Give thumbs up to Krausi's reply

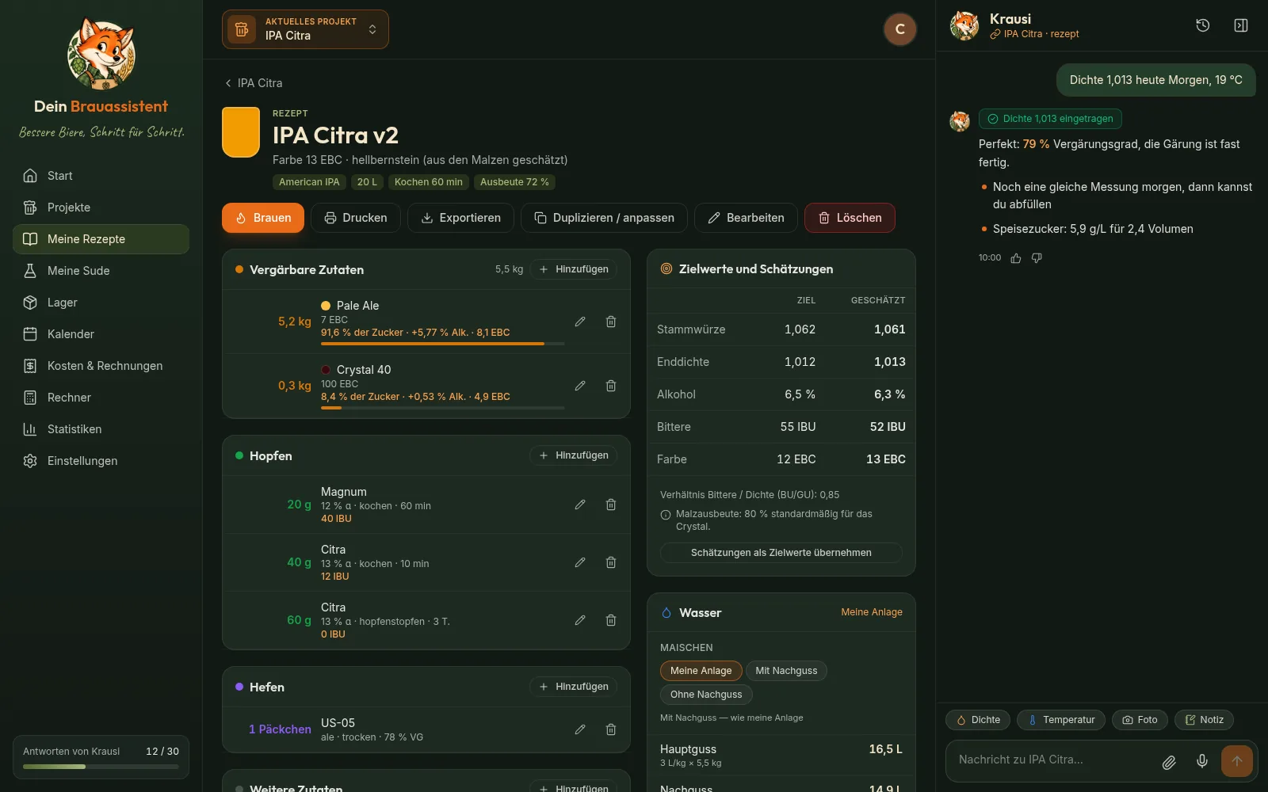[x=1016, y=258]
